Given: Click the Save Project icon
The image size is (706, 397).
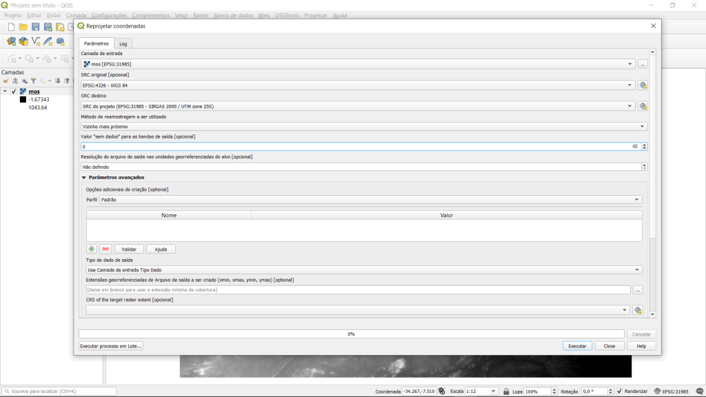Looking at the screenshot, I should [x=36, y=27].
